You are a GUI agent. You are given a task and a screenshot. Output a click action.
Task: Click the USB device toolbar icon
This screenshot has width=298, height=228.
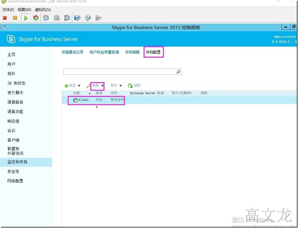pos(98,18)
